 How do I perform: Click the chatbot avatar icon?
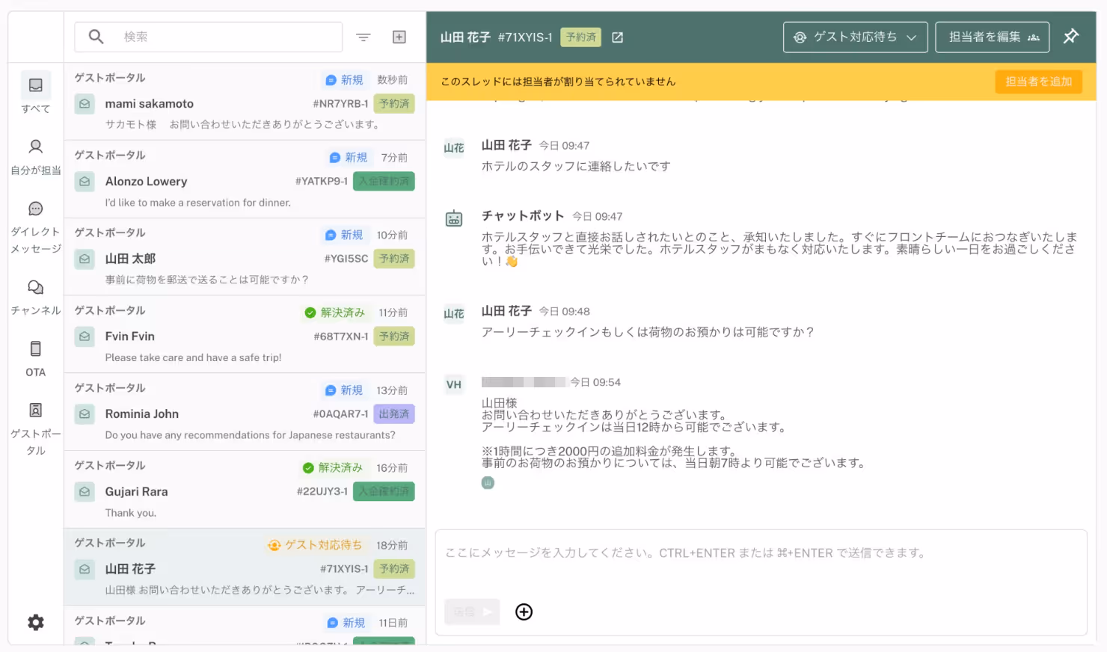point(454,219)
